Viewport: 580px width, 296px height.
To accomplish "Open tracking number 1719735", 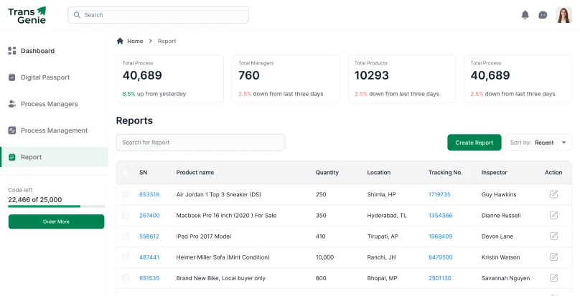I will (439, 194).
